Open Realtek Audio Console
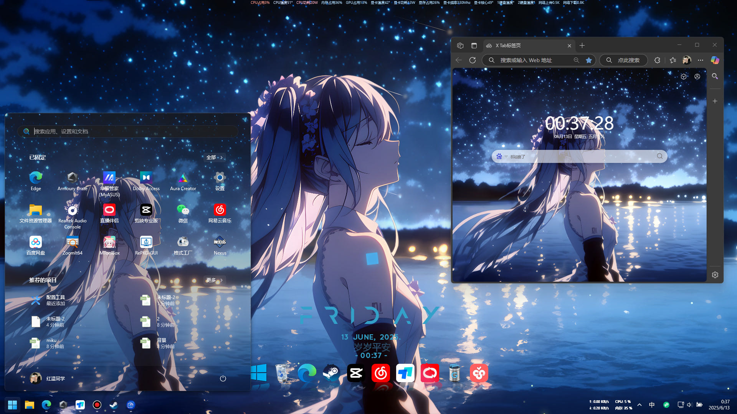 73,216
